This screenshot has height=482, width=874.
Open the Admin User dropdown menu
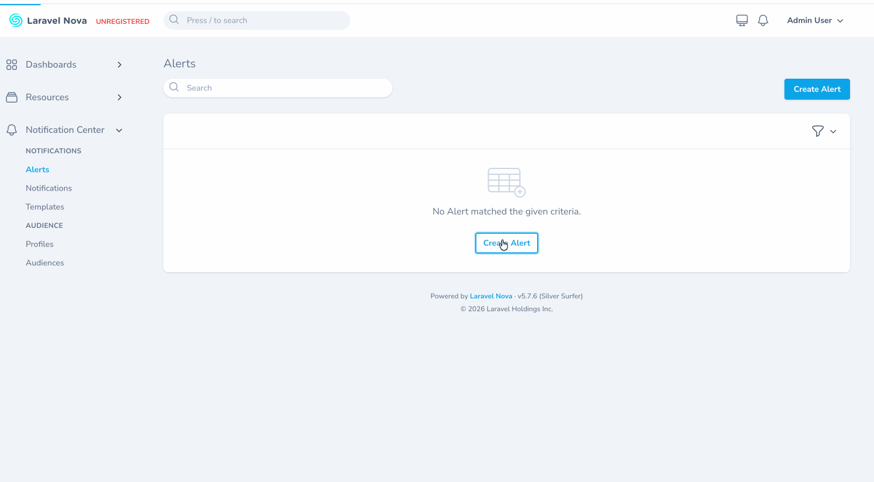click(815, 20)
